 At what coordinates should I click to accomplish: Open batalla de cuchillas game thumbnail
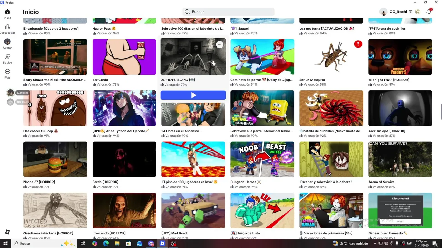[331, 108]
